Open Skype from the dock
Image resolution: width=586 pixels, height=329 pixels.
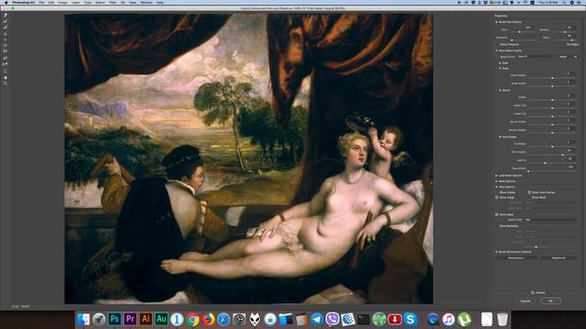click(x=410, y=319)
